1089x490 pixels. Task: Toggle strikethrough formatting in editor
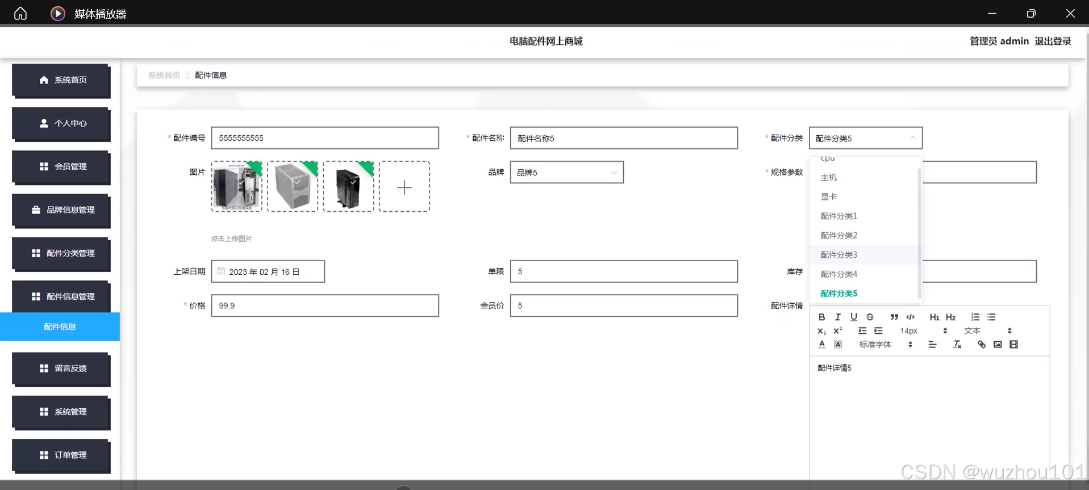870,317
